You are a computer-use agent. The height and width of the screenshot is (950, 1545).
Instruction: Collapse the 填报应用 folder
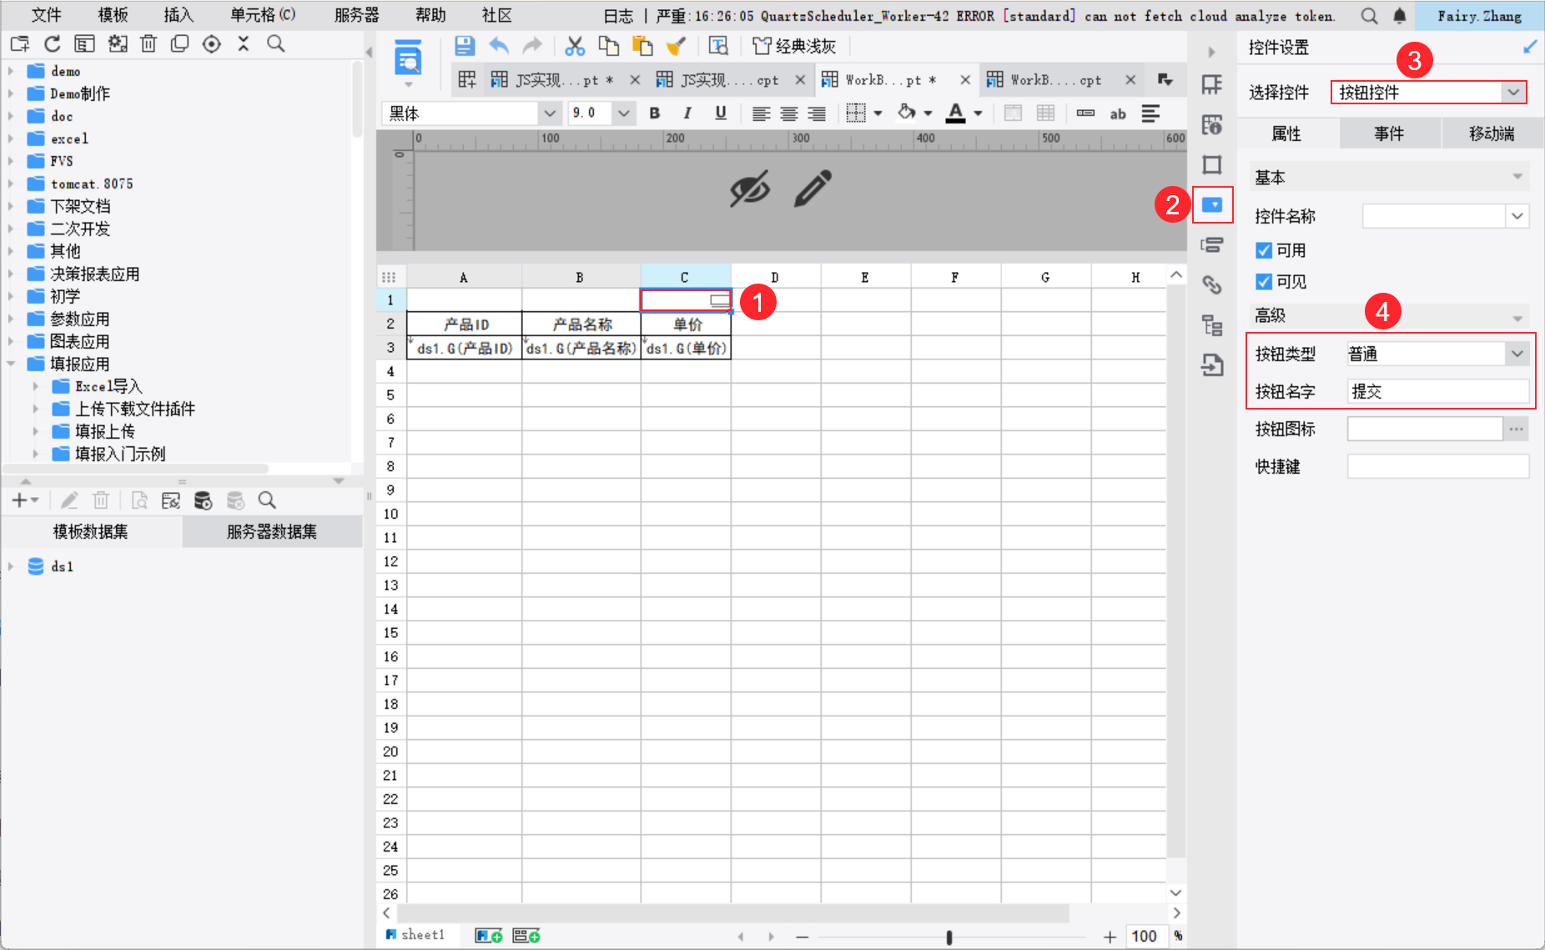(11, 364)
